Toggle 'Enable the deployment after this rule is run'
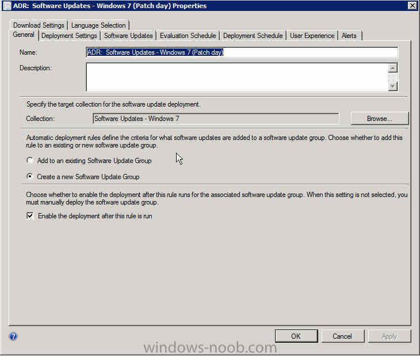Image resolution: width=420 pixels, height=356 pixels. 89,216
